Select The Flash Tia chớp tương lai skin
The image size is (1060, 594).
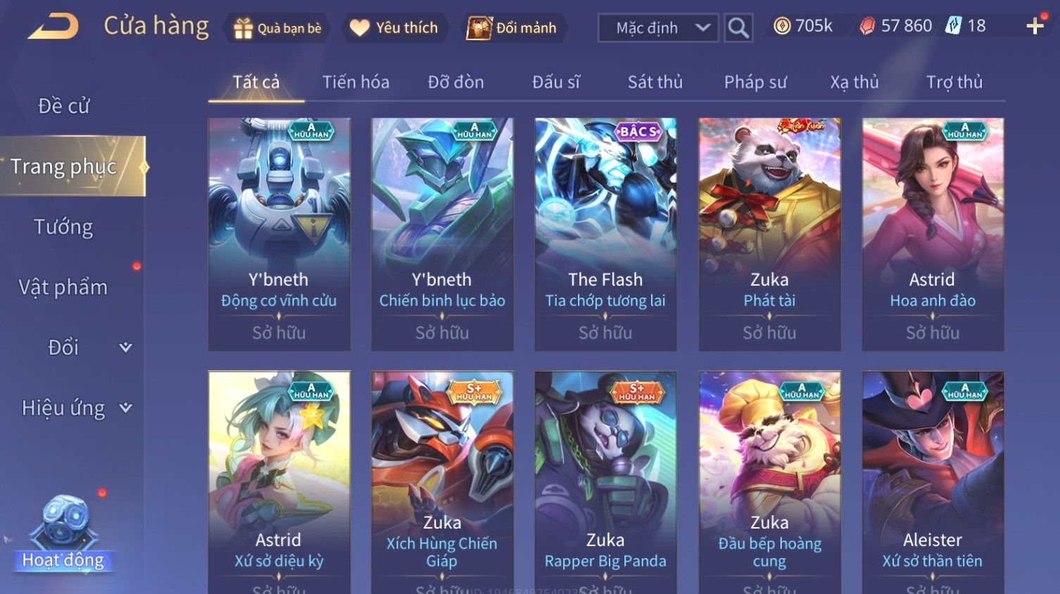(x=605, y=234)
